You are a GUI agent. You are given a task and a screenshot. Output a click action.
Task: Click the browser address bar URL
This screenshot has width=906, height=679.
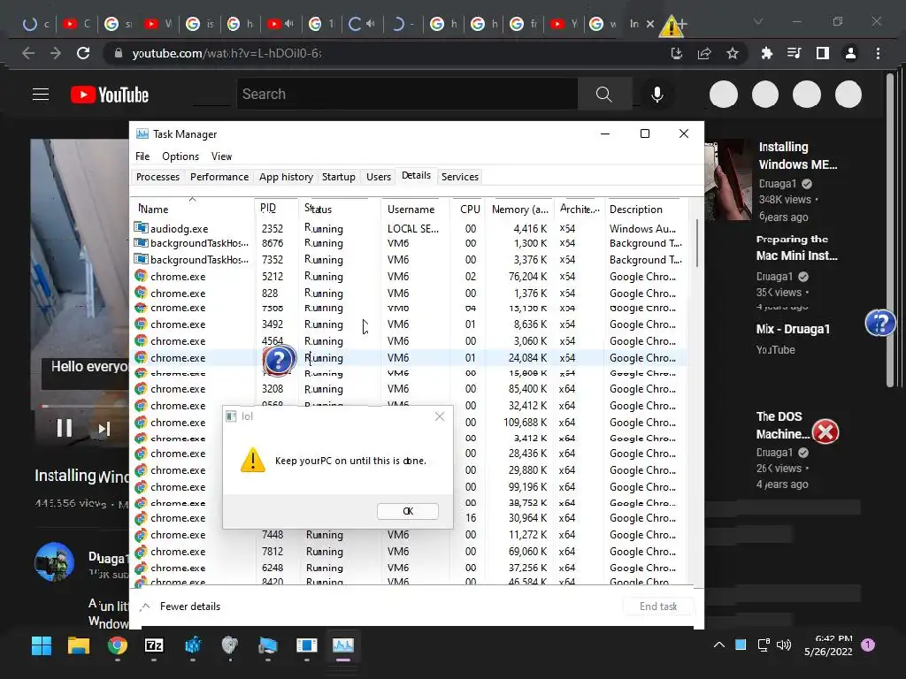click(226, 54)
